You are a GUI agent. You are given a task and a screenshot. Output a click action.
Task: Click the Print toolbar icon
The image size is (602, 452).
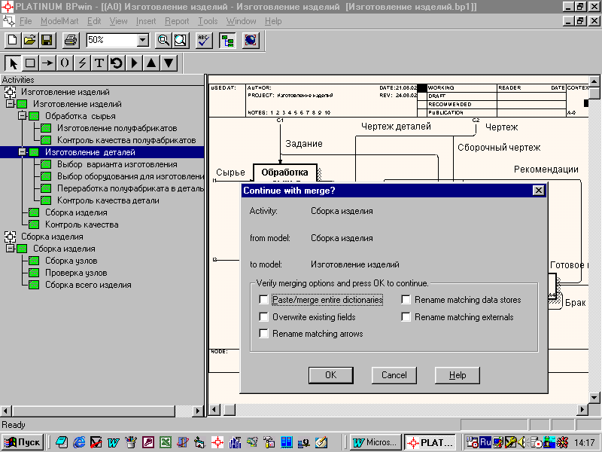[71, 41]
